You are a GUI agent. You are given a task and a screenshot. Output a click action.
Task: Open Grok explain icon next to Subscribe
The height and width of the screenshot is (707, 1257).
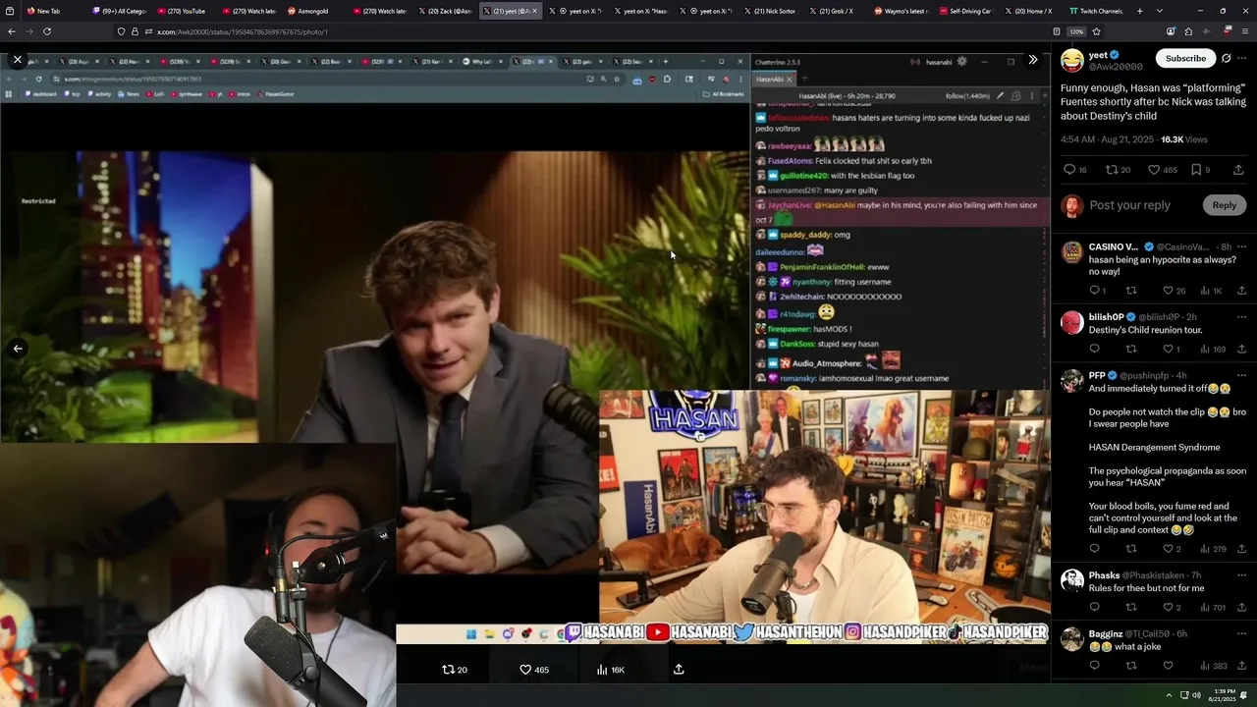pyautogui.click(x=1226, y=59)
